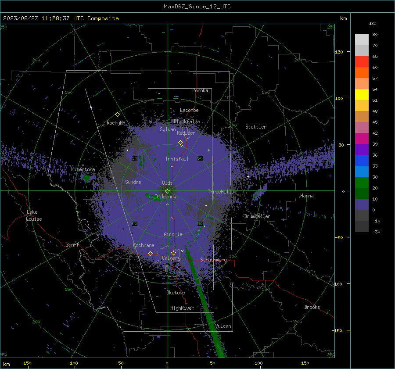This screenshot has width=395, height=369.
Task: Click the 0 tick label on bottom axis
Action: (x=167, y=363)
